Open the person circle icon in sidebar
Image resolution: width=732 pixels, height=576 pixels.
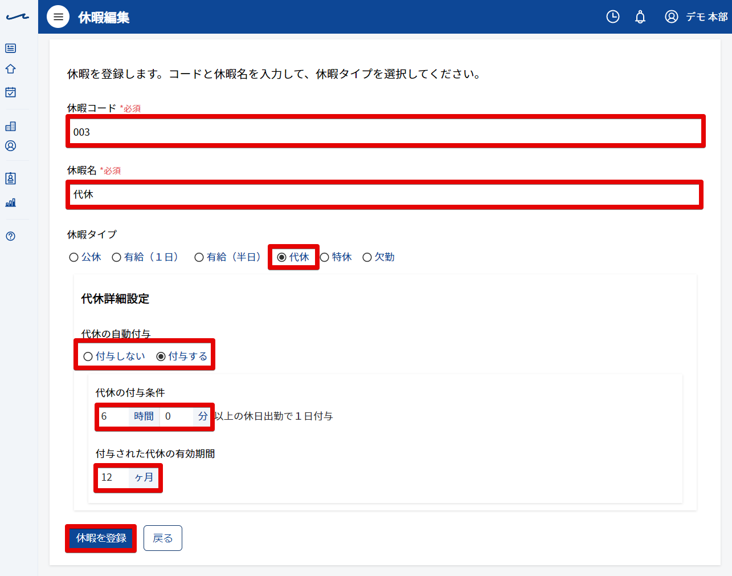click(10, 146)
